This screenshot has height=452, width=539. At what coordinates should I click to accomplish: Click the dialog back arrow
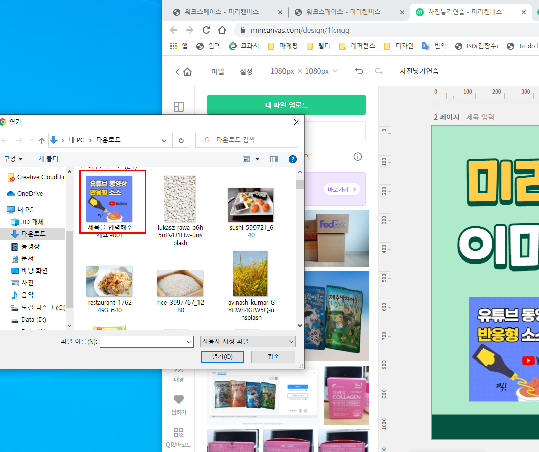pyautogui.click(x=5, y=140)
